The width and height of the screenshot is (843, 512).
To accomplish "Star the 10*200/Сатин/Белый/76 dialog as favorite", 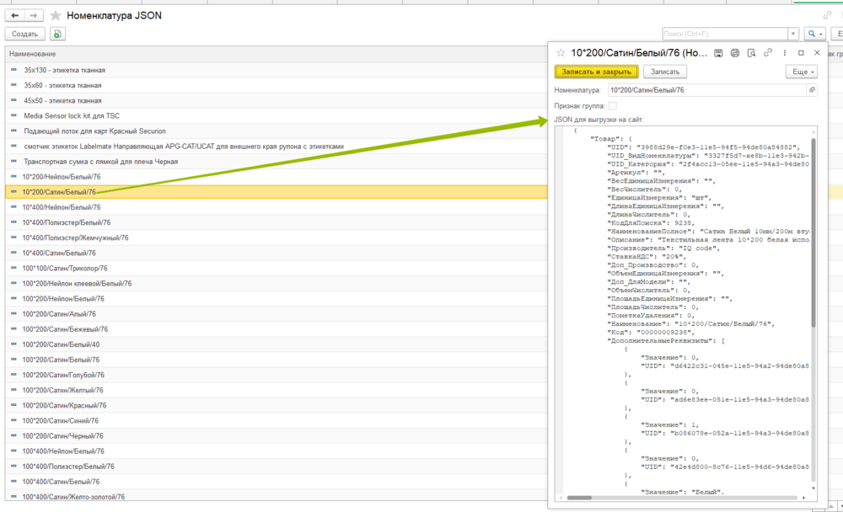I will pos(561,53).
